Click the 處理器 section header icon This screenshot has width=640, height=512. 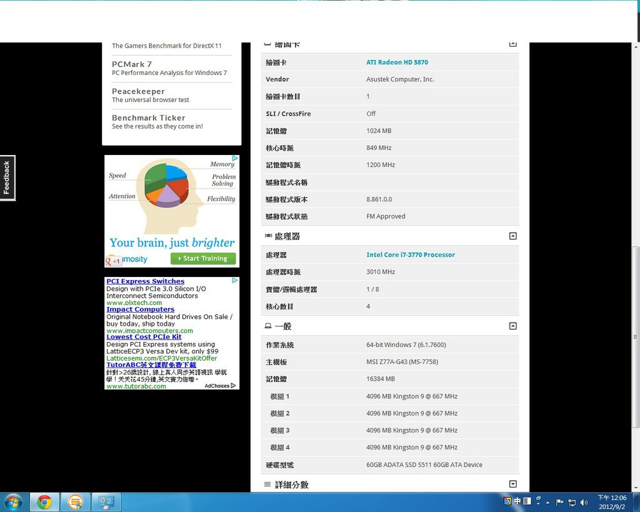tap(268, 236)
